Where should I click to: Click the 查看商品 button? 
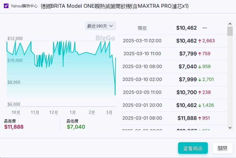tap(193, 148)
